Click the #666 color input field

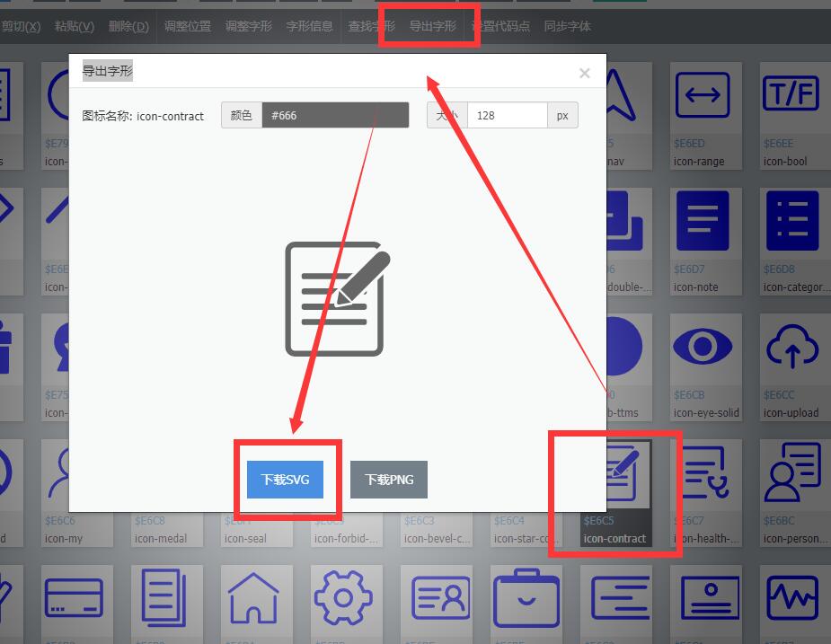coord(334,116)
